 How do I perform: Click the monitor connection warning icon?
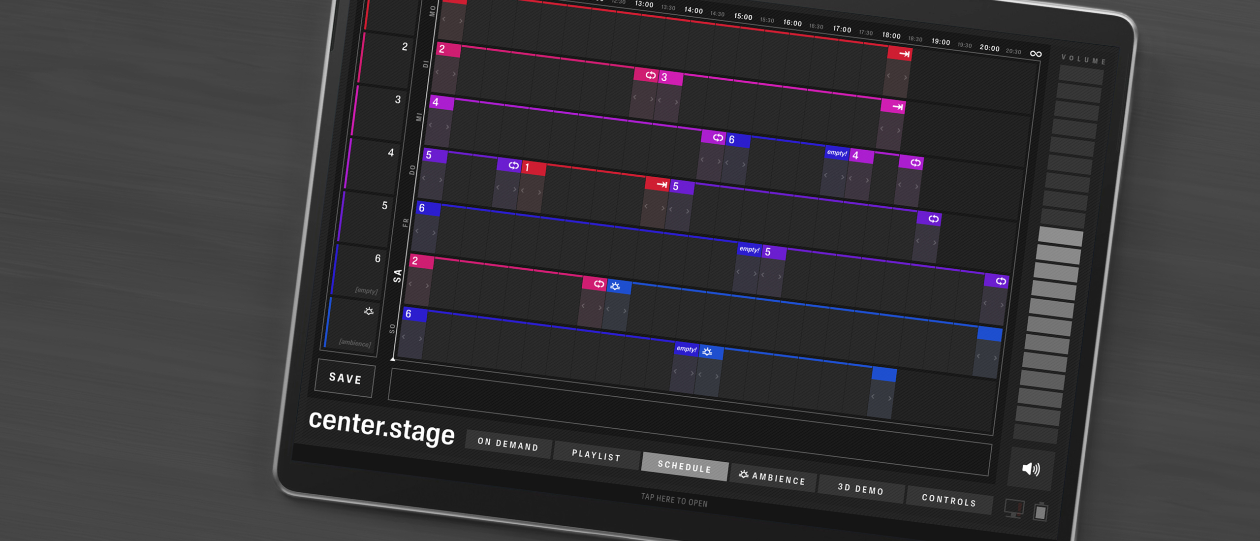click(x=1014, y=508)
